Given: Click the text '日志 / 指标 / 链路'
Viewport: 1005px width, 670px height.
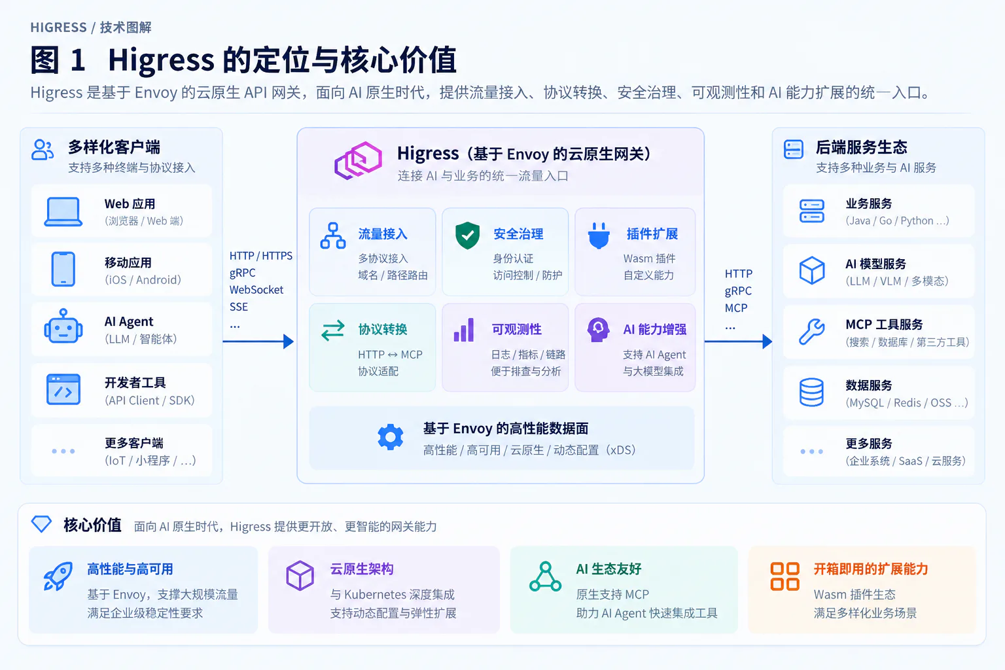Looking at the screenshot, I should 528,355.
